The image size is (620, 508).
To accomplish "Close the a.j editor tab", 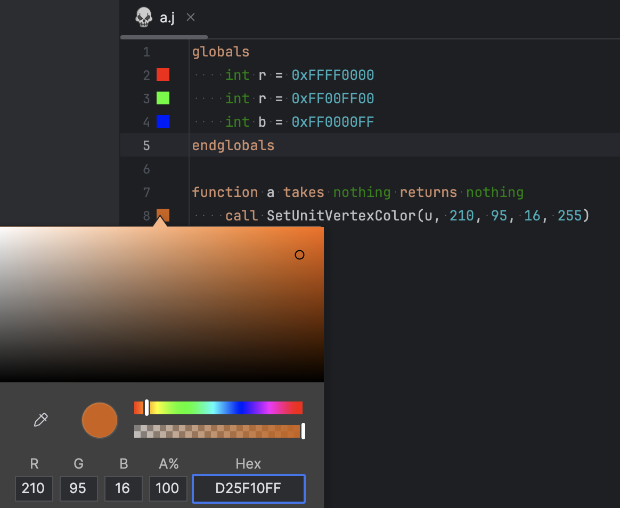I will click(x=191, y=18).
